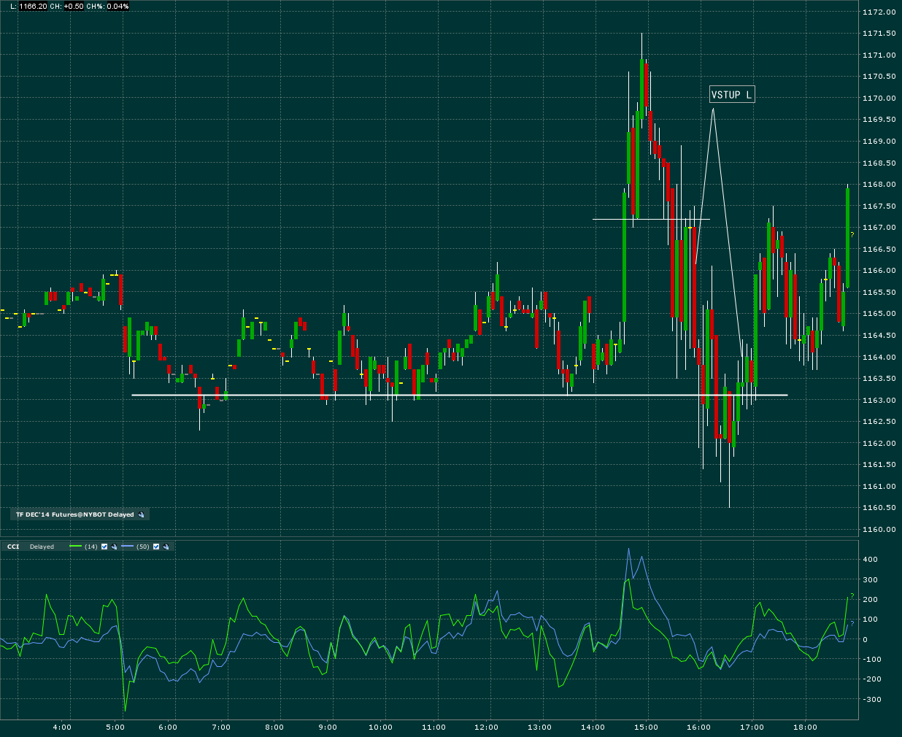Click the 1172.00 price axis label
This screenshot has height=737, width=902.
tap(879, 12)
